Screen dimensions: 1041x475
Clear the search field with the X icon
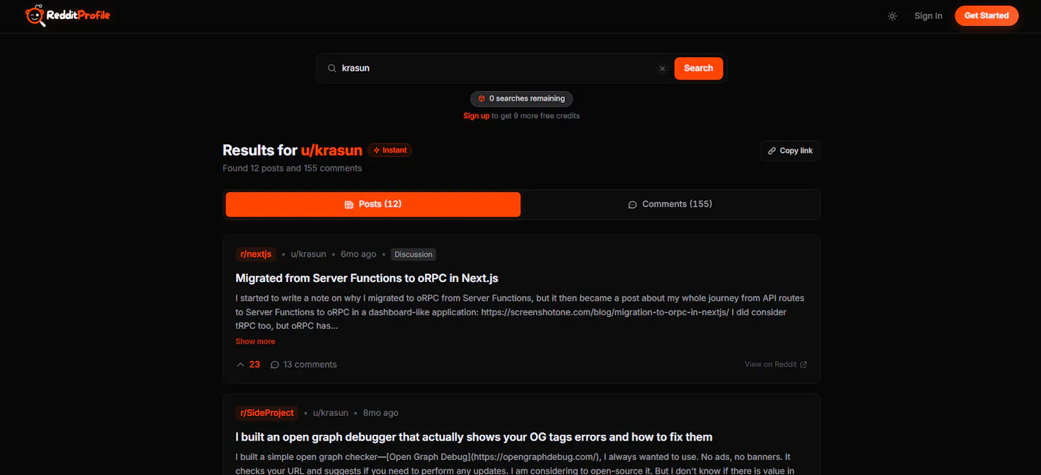tap(662, 69)
